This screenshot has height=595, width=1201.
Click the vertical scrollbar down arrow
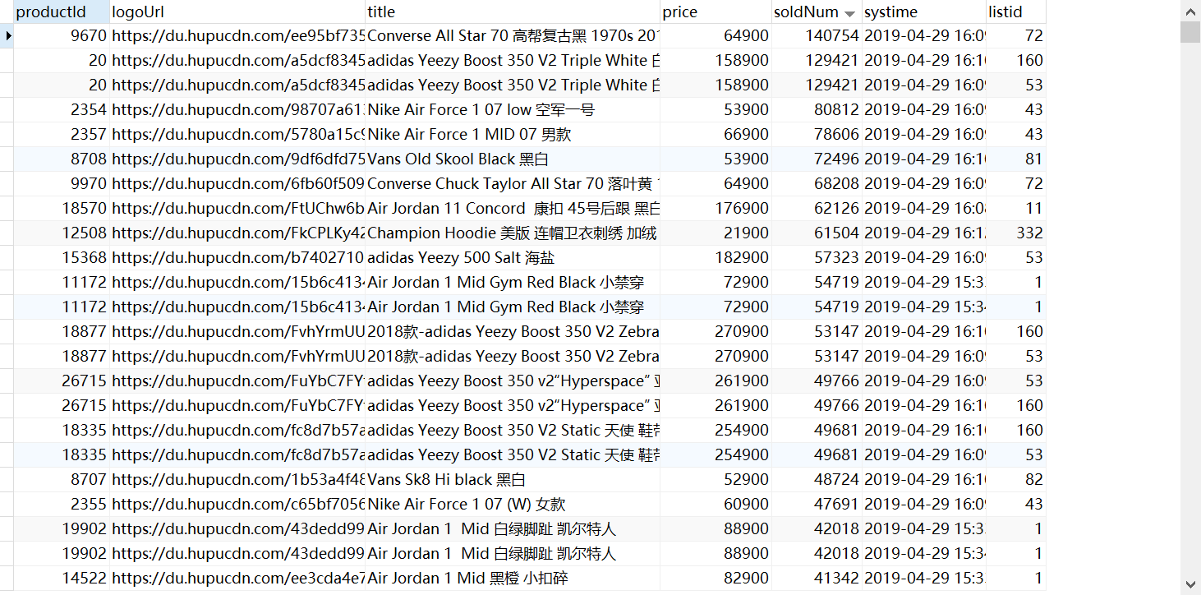point(1190,583)
